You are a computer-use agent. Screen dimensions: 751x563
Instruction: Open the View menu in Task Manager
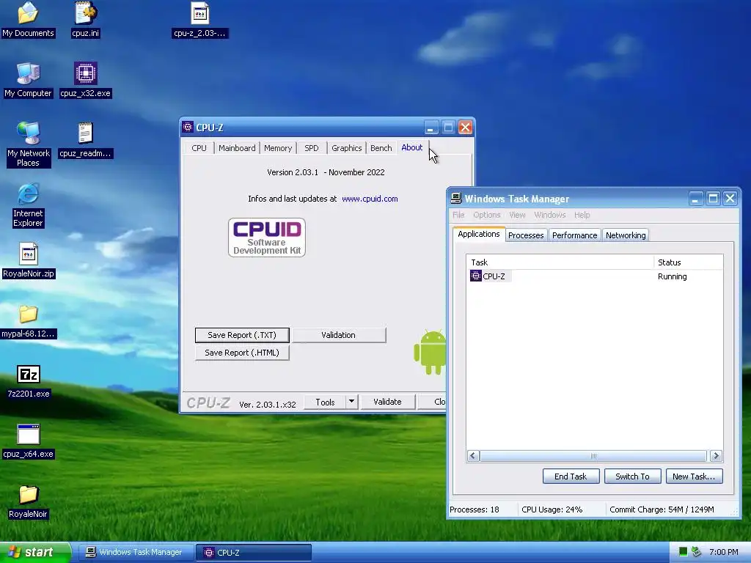pos(517,215)
